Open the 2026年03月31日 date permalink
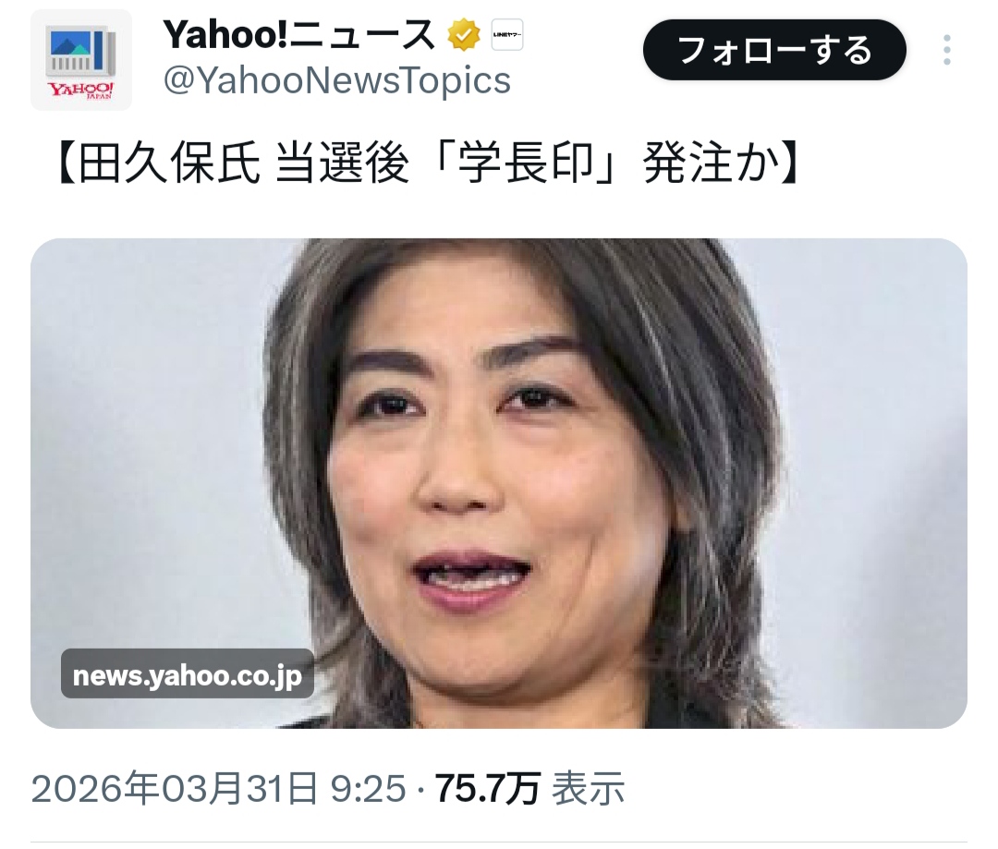Viewport: 998px width, 849px height. click(174, 789)
